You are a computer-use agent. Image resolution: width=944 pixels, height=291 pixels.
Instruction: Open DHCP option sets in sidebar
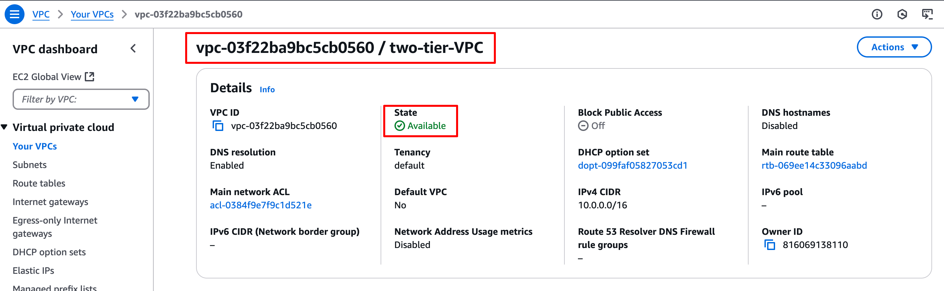(x=49, y=252)
